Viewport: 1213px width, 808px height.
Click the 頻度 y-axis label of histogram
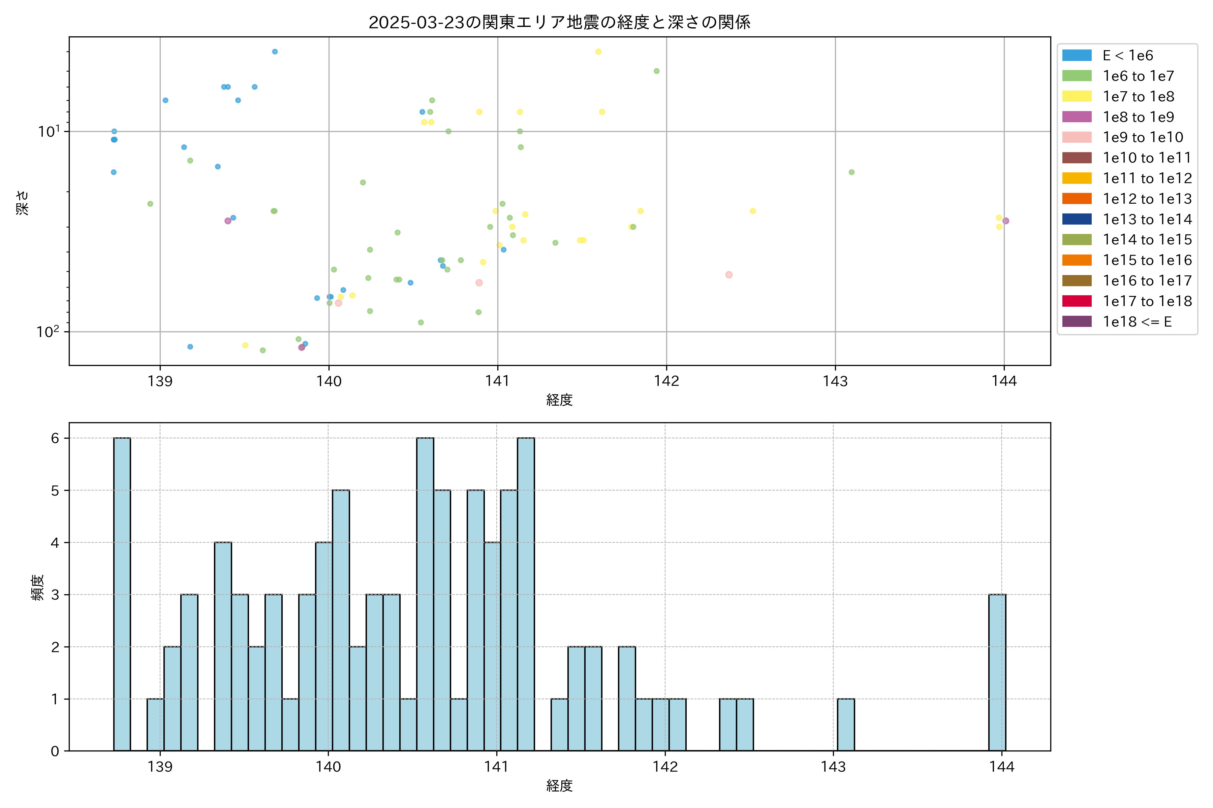(37, 587)
